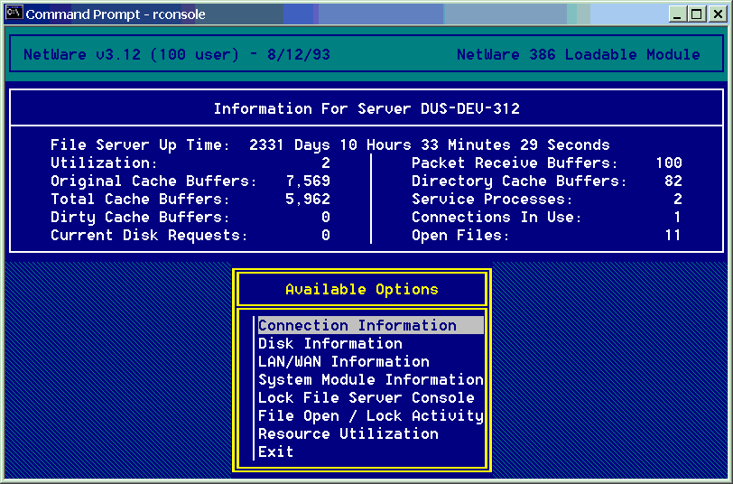Viewport: 733px width, 484px height.
Task: Click Packet Receive Buffers value 100
Action: tap(669, 163)
